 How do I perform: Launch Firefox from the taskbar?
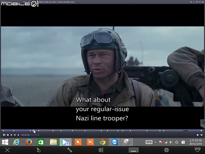point(29,142)
